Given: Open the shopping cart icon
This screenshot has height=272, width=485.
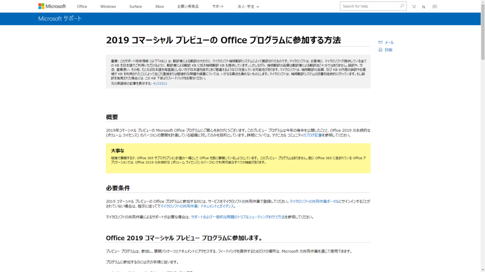Looking at the screenshot, I should 413,6.
